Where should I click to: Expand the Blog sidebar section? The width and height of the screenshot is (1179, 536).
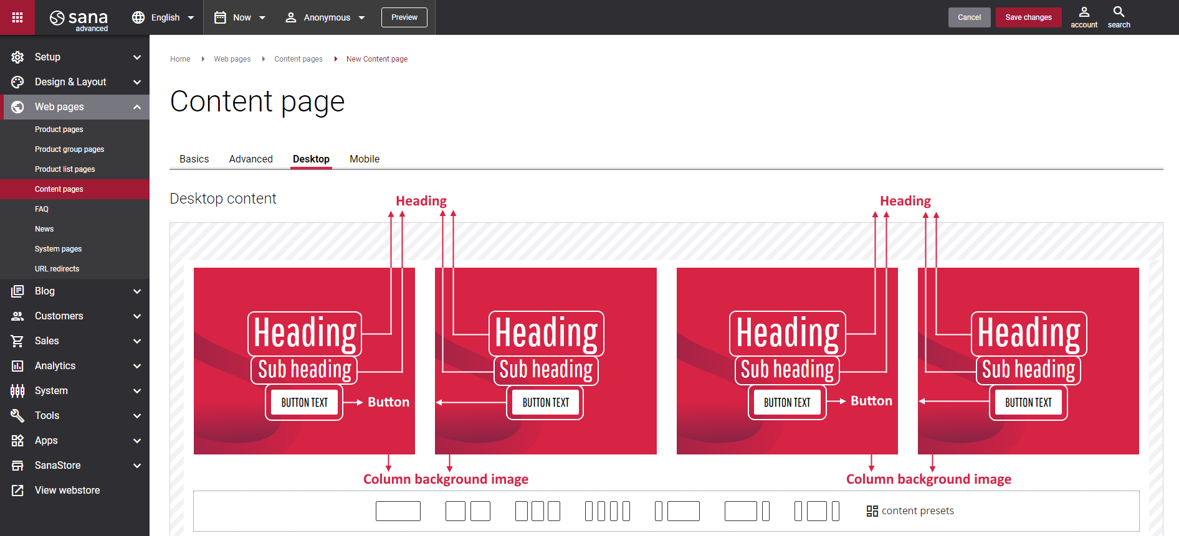(x=136, y=291)
